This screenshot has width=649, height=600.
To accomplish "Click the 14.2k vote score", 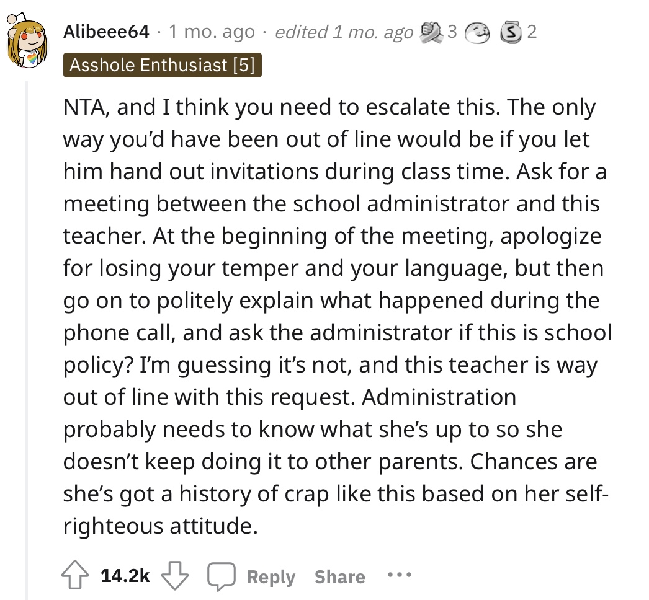I will point(125,576).
